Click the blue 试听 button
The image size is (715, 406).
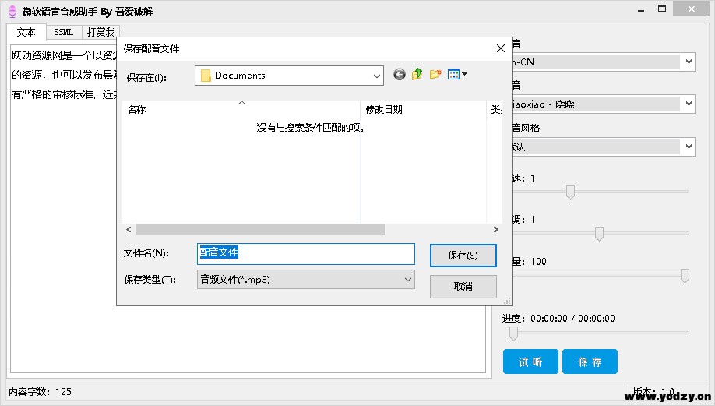point(530,362)
